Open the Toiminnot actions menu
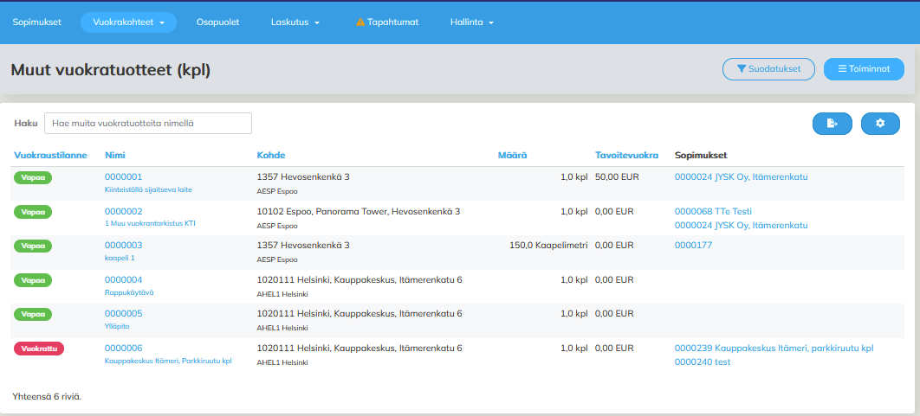920x416 pixels. (x=864, y=69)
